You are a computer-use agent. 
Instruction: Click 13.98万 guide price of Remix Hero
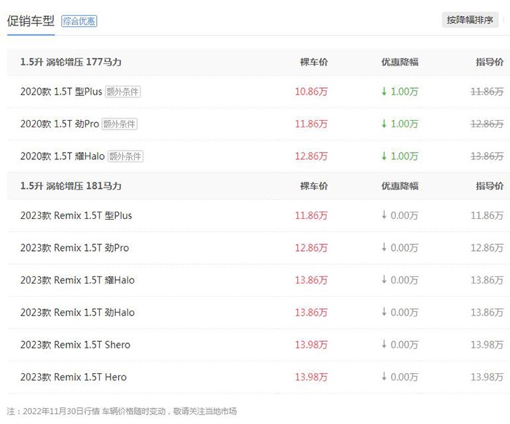pos(487,377)
